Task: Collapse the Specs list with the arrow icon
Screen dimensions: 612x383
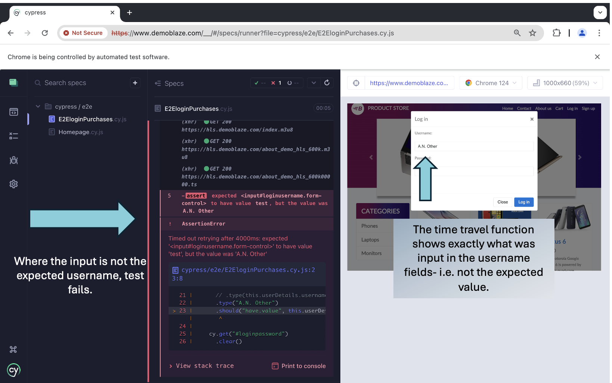Action: click(157, 83)
